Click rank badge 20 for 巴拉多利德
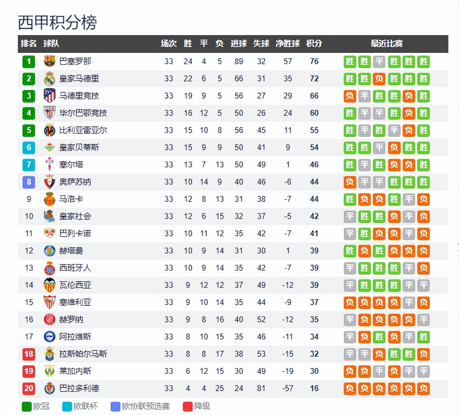 [29, 388]
